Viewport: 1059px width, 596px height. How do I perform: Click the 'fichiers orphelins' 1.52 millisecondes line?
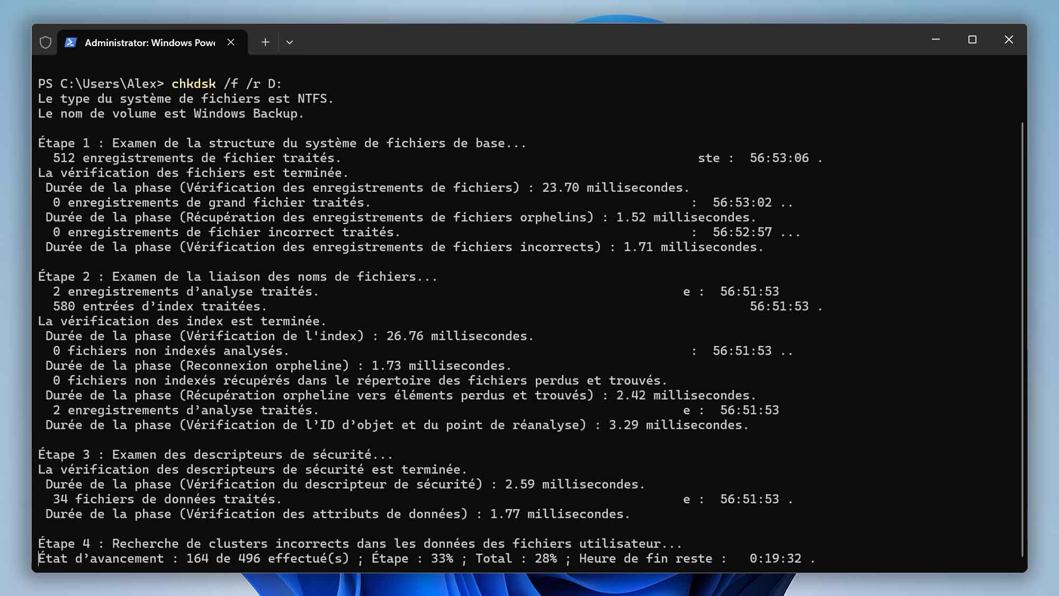coord(401,217)
